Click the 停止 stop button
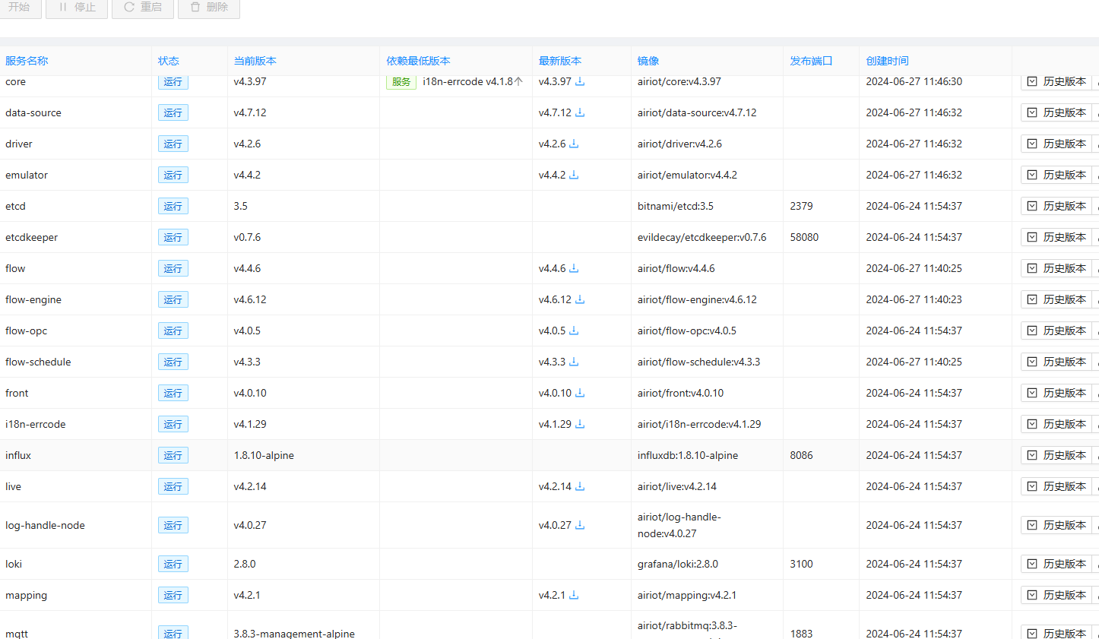 click(77, 7)
